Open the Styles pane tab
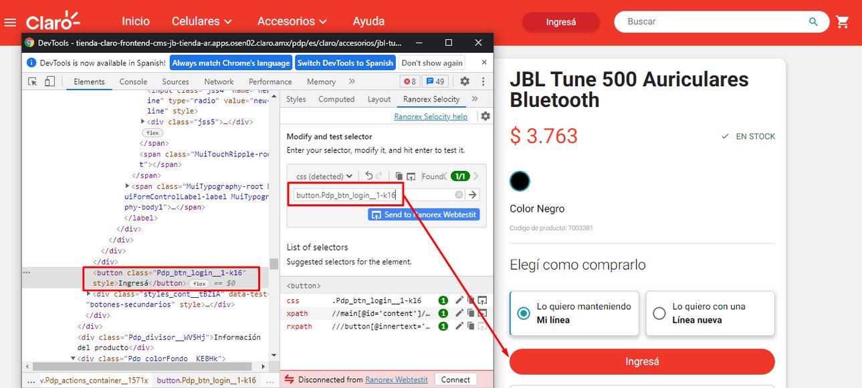The height and width of the screenshot is (388, 862). (x=296, y=99)
